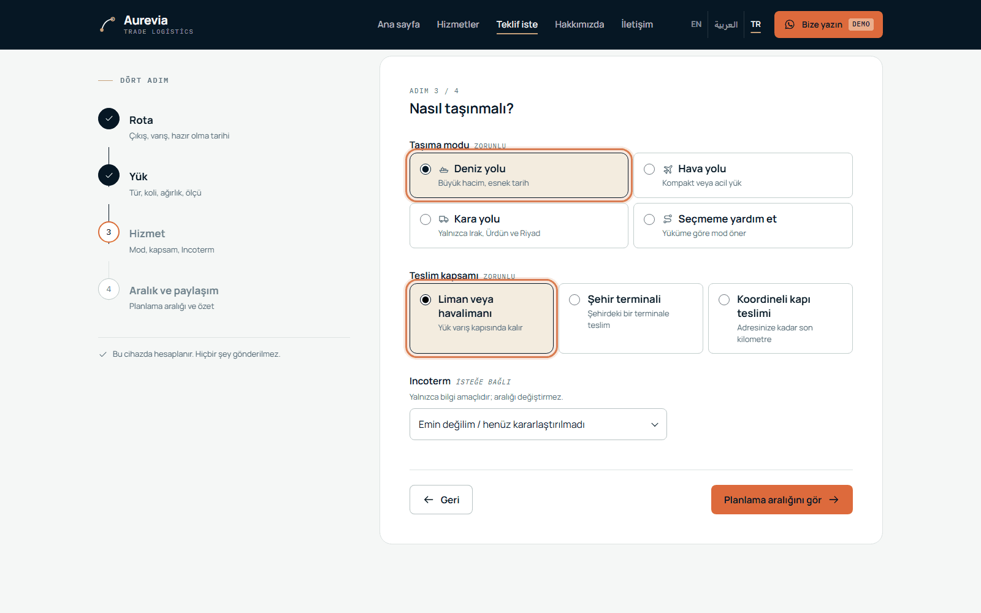Click the left arrow icon in Geri
The width and height of the screenshot is (981, 613).
[429, 500]
